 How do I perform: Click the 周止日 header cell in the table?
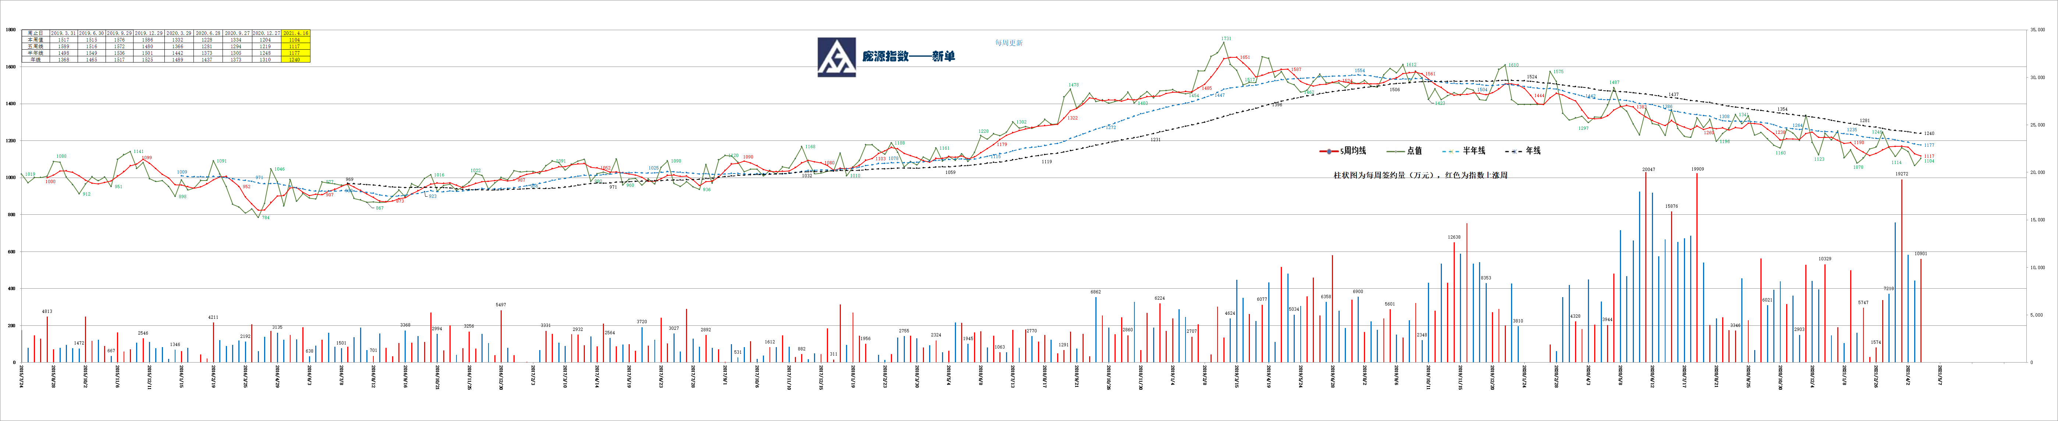pos(36,33)
